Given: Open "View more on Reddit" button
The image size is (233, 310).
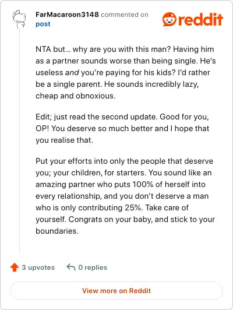Looking at the screenshot, I should 116,291.
